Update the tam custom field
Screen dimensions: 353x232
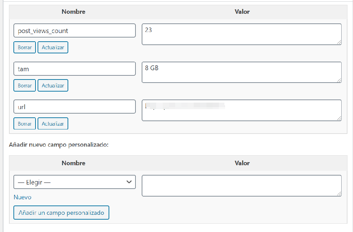(x=53, y=85)
